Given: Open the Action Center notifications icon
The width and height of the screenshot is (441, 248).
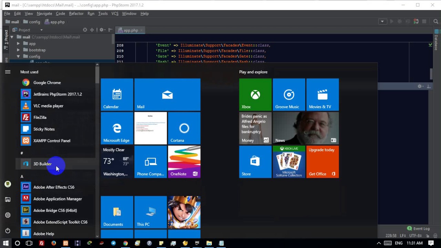Looking at the screenshot, I should click(431, 243).
